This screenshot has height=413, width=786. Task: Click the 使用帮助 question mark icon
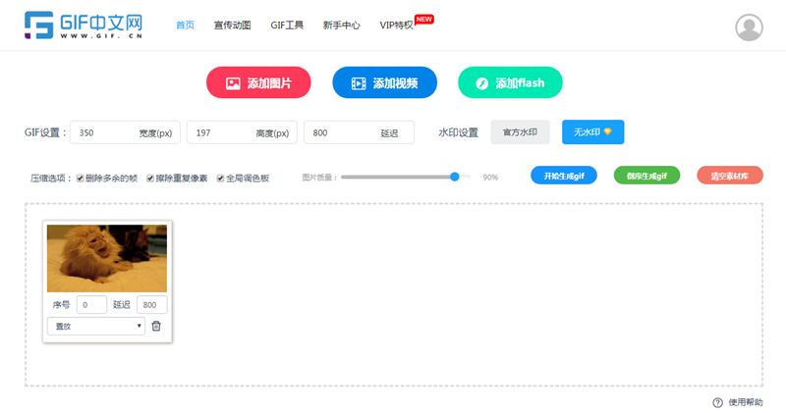718,402
